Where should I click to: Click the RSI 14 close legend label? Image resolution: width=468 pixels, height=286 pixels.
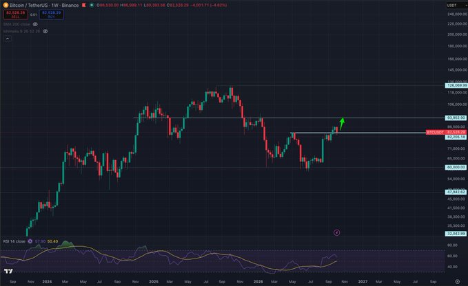click(x=14, y=241)
